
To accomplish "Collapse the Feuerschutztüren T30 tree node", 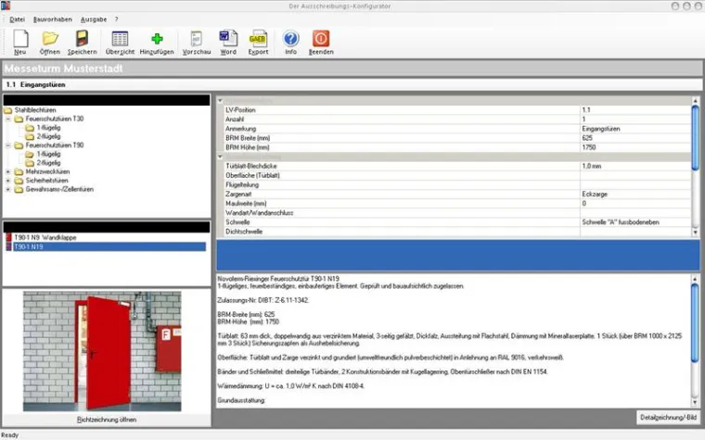I will (8, 119).
